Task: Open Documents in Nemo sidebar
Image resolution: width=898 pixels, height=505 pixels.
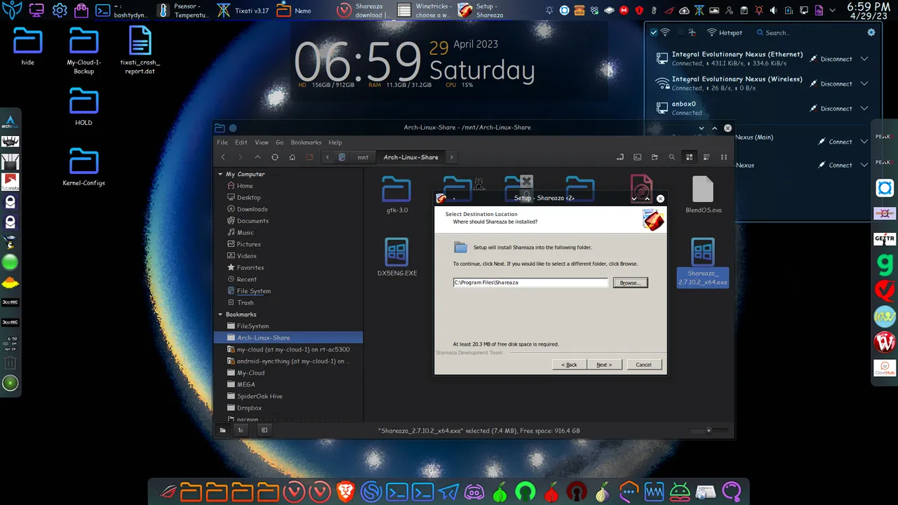Action: [253, 221]
